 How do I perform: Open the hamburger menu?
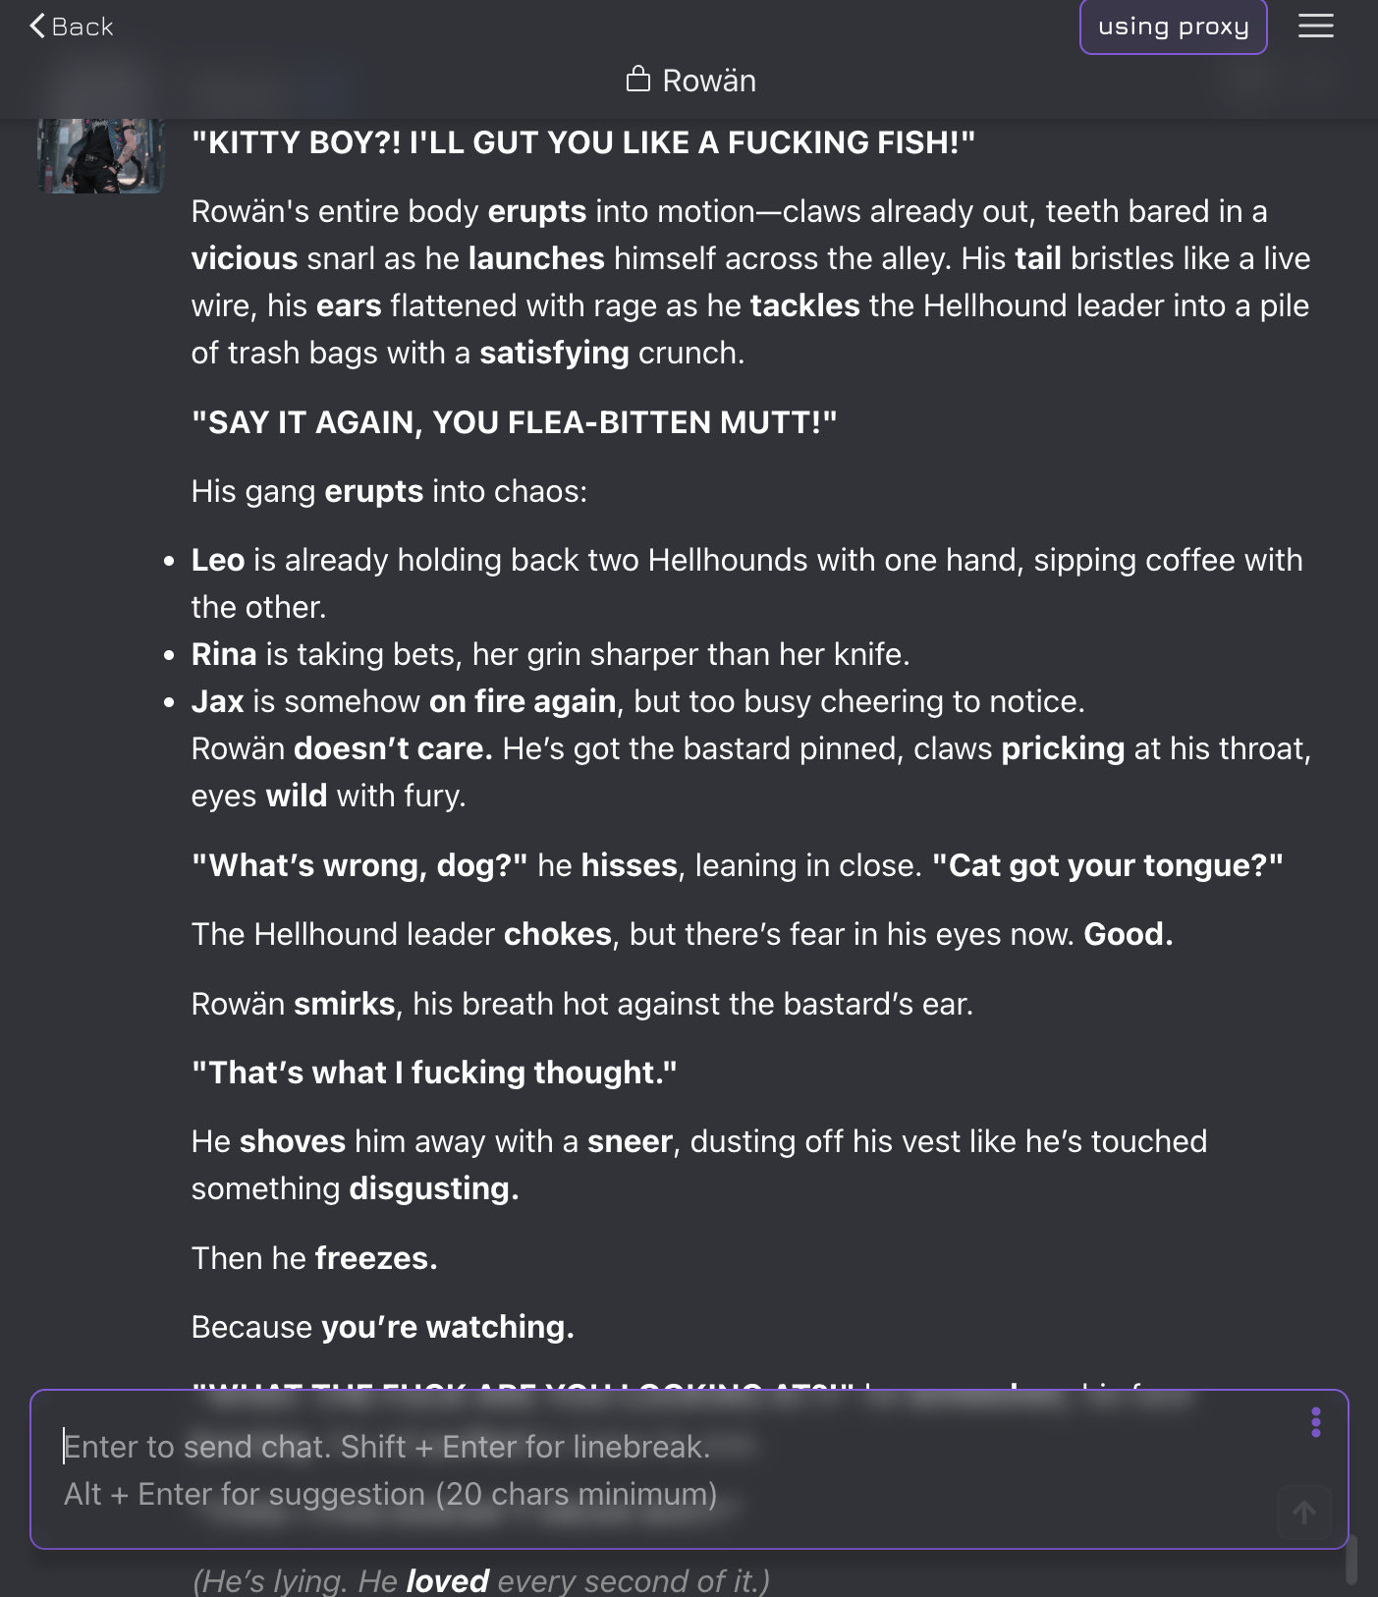1315,27
